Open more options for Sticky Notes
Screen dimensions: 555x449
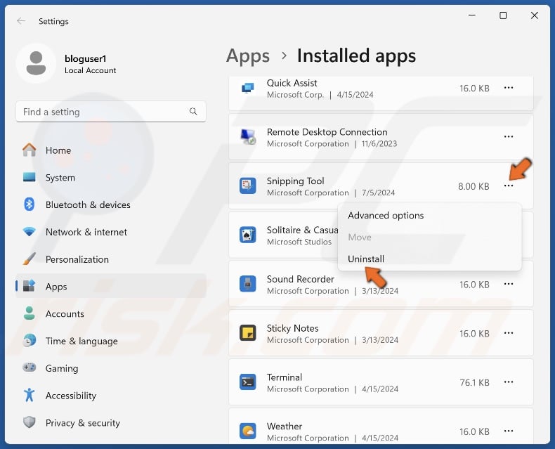point(509,333)
